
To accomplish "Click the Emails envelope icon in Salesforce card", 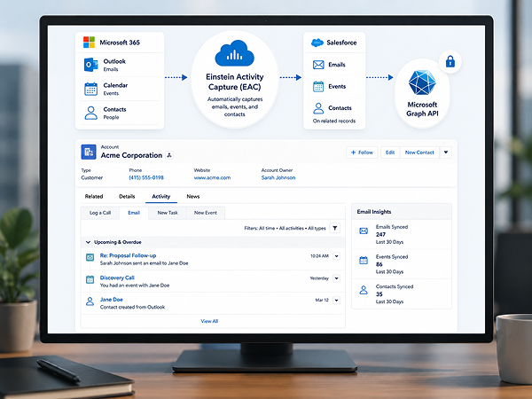I will (318, 65).
